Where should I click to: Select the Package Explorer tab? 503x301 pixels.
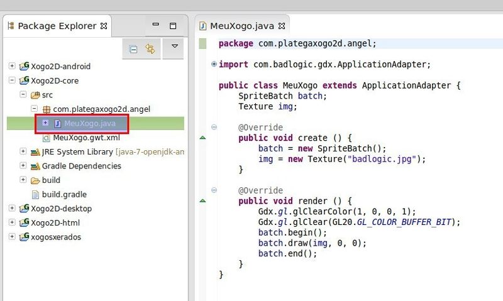[x=57, y=26]
